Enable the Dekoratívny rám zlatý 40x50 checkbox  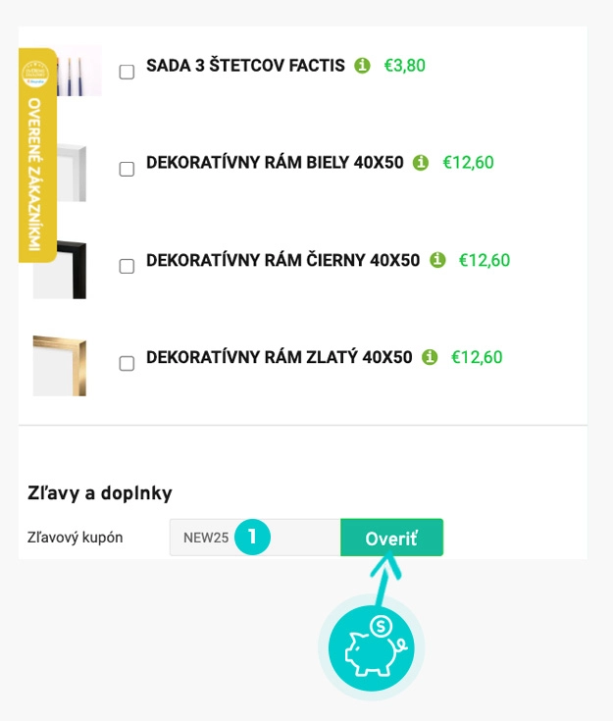(127, 363)
